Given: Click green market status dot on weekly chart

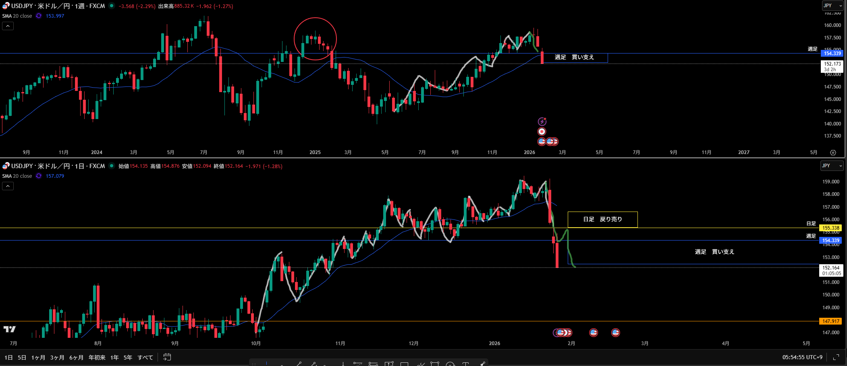Looking at the screenshot, I should 112,6.
